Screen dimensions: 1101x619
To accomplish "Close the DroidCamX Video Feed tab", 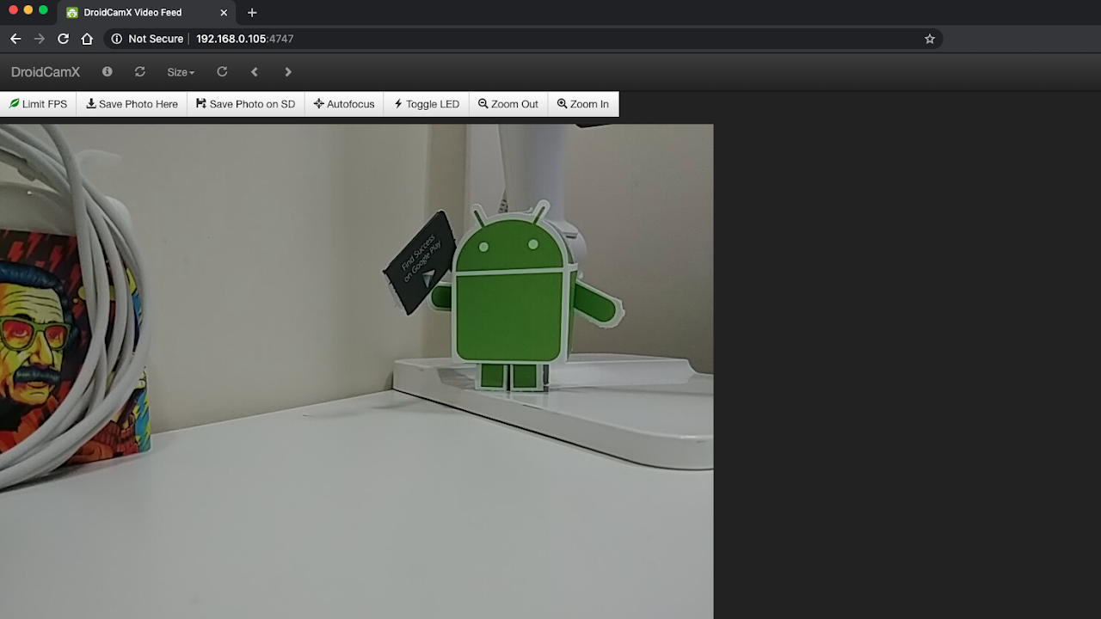I will tap(224, 13).
